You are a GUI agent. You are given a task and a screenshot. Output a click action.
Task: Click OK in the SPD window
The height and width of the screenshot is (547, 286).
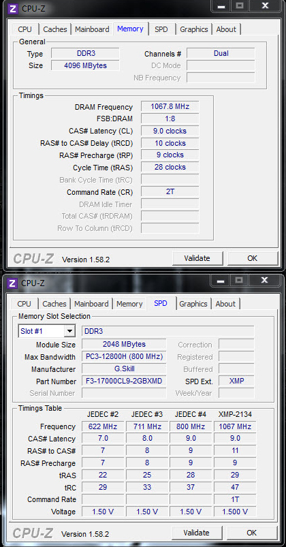coord(251,533)
